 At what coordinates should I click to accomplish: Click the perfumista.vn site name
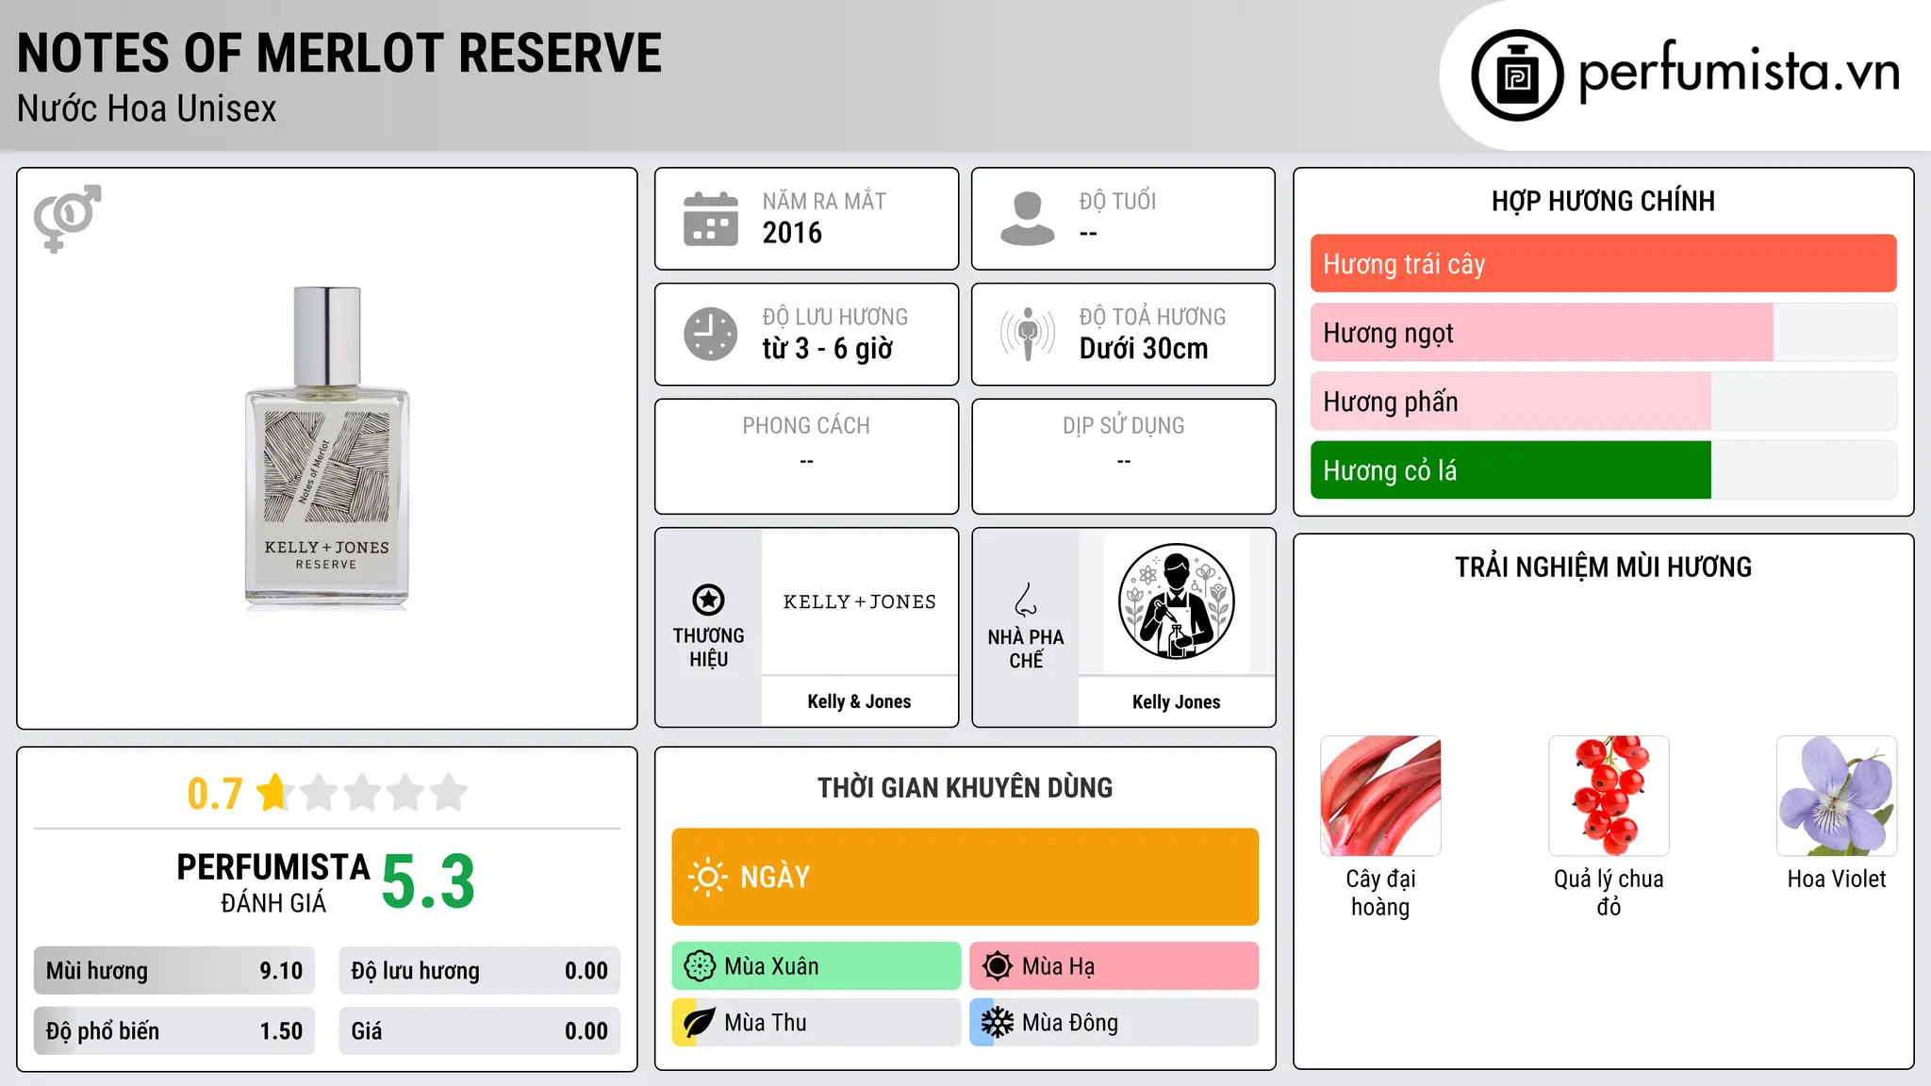click(x=1739, y=72)
